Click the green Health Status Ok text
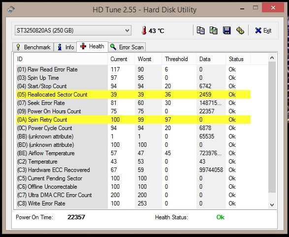The image size is (289, 237). tap(221, 217)
